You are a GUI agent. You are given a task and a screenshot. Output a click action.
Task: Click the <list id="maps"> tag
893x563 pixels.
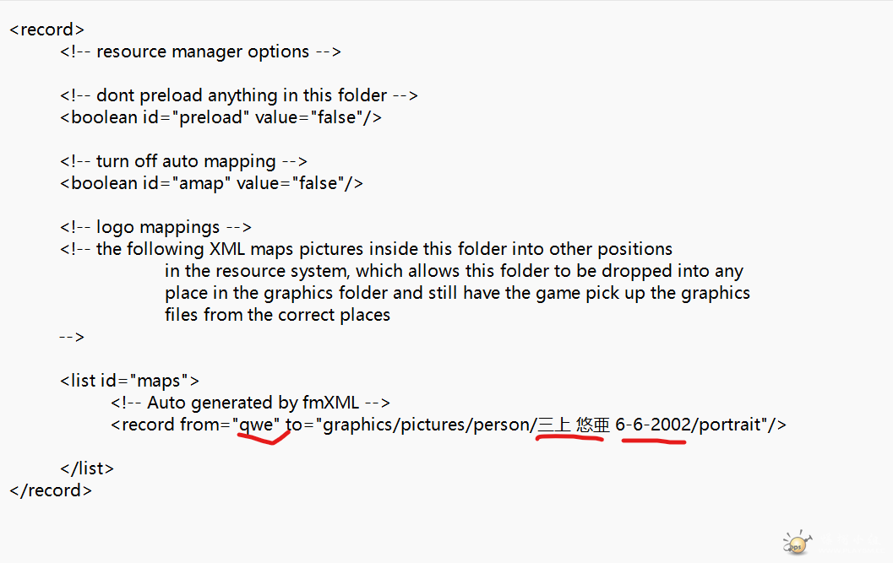pyautogui.click(x=129, y=381)
